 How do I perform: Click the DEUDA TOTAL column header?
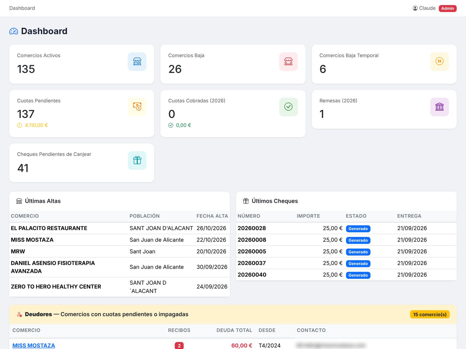(x=234, y=330)
